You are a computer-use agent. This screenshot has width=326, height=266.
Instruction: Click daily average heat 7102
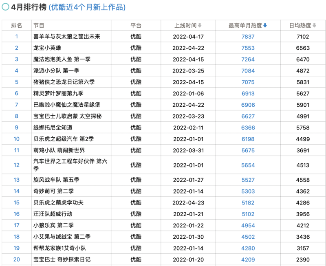[303, 37]
